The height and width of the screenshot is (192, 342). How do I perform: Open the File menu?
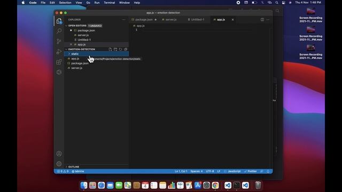[43, 3]
